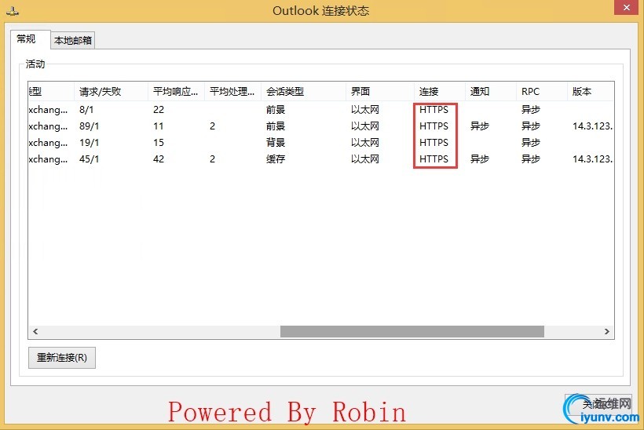Click the horizontal scrollbar thumb
The height and width of the screenshot is (430, 644).
412,331
